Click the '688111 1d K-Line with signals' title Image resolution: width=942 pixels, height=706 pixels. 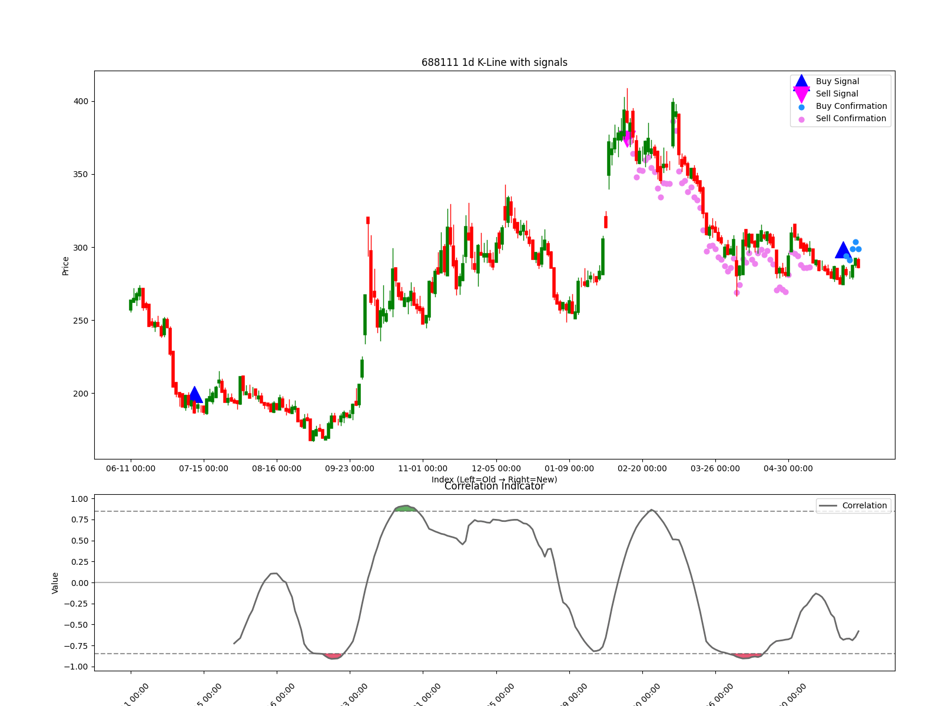pyautogui.click(x=495, y=62)
